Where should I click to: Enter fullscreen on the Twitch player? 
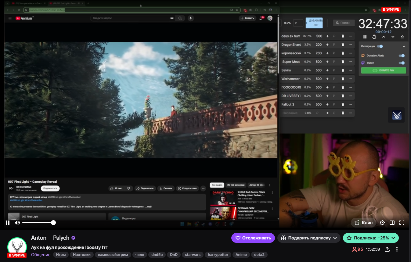(402, 223)
